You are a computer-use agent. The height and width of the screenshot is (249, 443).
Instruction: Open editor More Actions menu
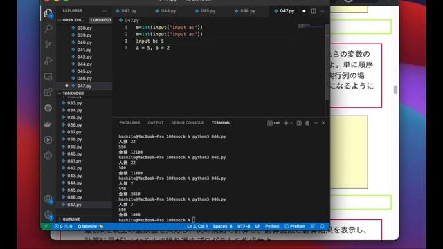tap(322, 11)
